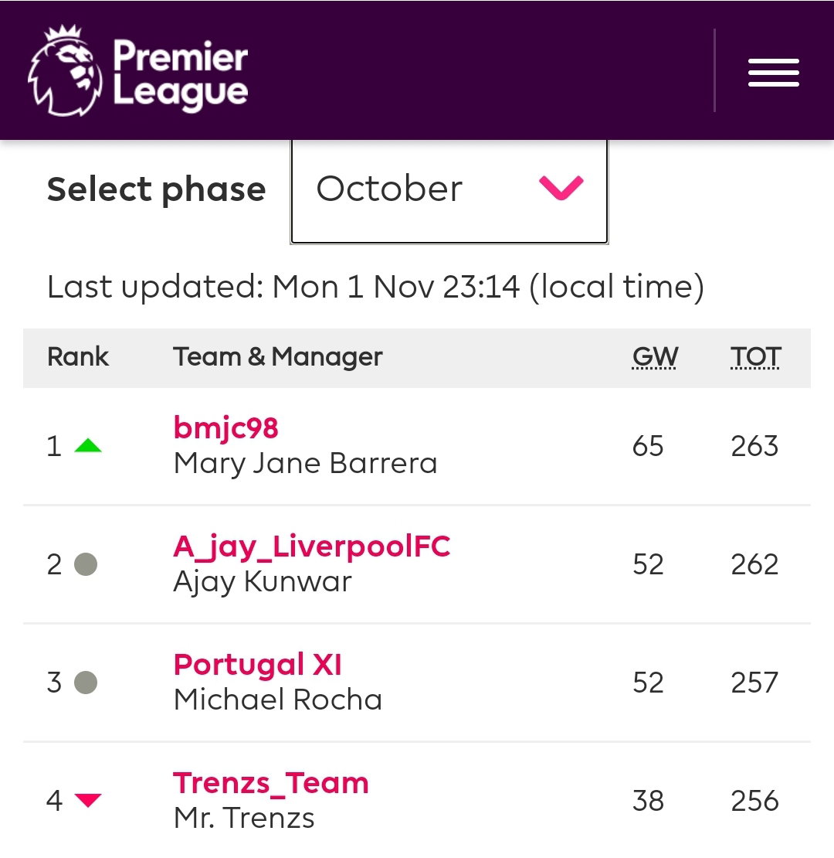This screenshot has width=834, height=858.
Task: Click red down arrow beside rank 4
Action: pyautogui.click(x=88, y=800)
